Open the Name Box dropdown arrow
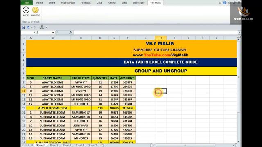 [x=53, y=33]
